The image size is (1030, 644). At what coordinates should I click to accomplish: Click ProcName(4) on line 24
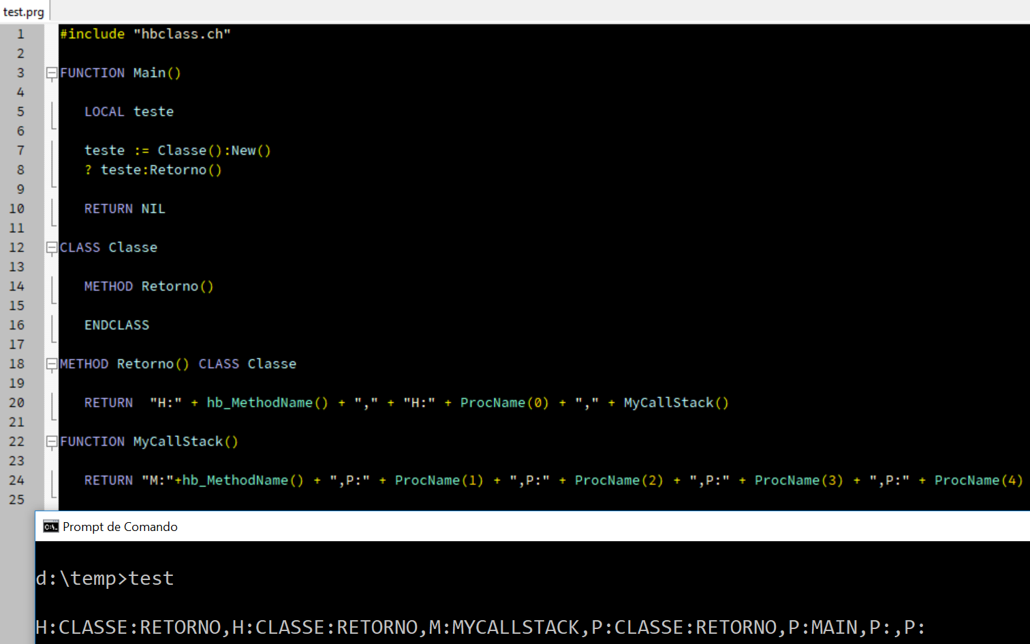coord(978,481)
